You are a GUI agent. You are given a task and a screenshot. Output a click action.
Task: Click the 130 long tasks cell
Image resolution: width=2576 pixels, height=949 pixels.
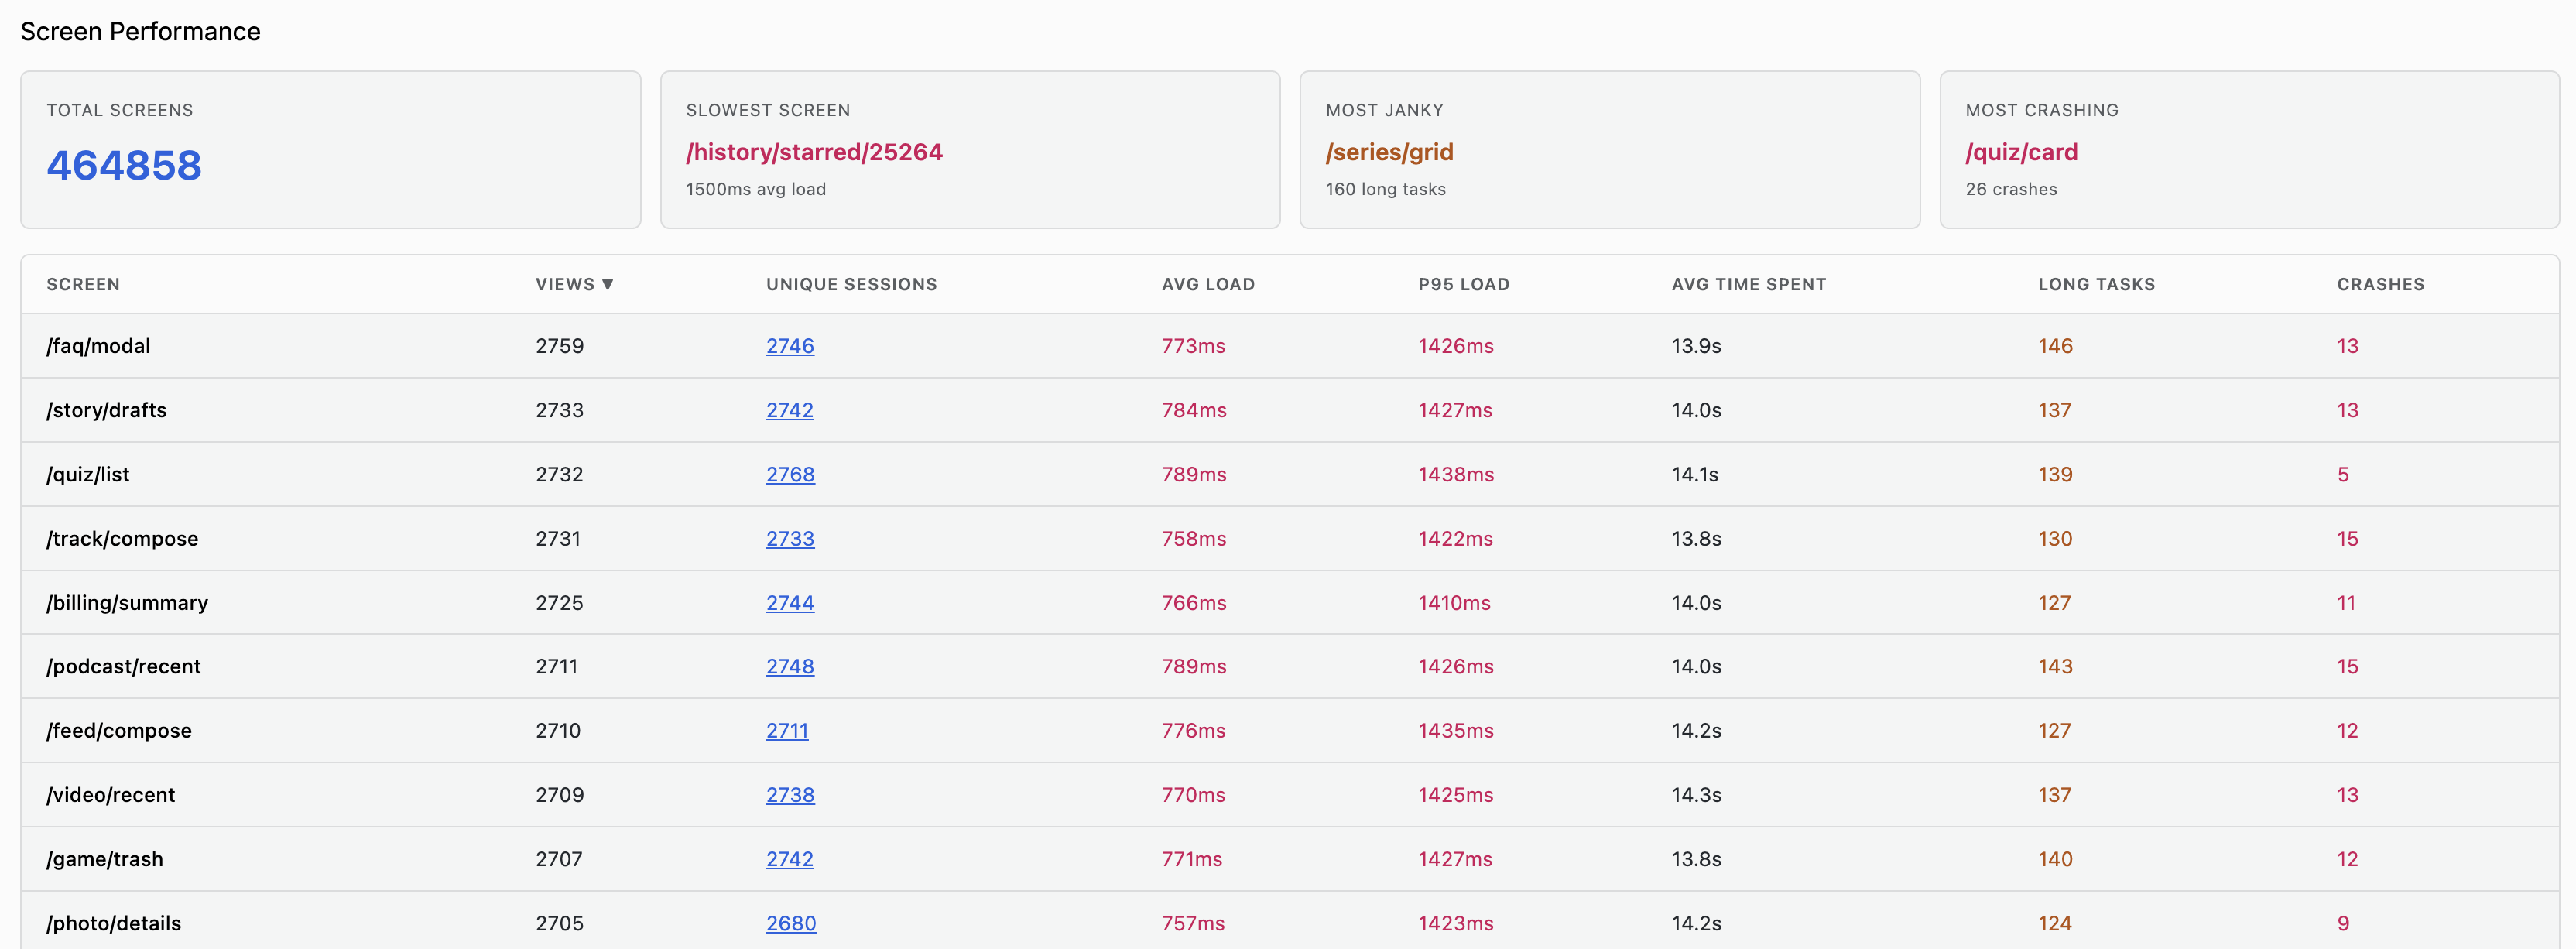[x=2055, y=538]
